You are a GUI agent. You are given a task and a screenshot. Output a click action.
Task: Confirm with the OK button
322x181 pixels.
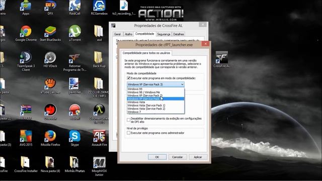157,157
